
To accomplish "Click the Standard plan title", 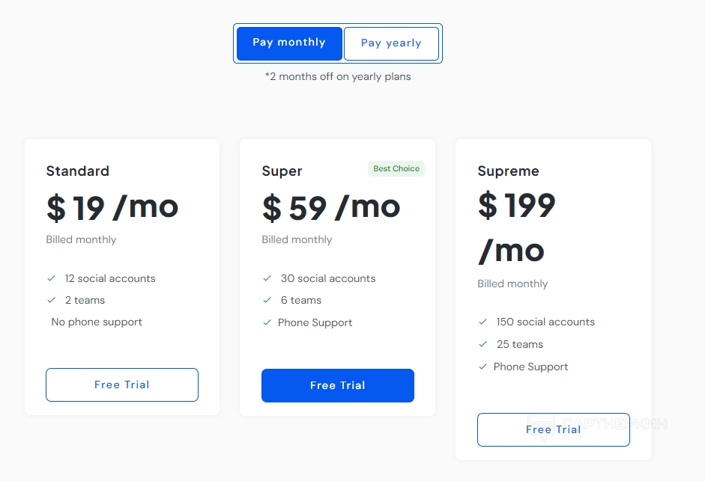I will click(78, 171).
